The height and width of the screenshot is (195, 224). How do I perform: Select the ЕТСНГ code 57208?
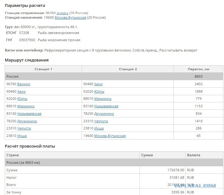coord(24,33)
